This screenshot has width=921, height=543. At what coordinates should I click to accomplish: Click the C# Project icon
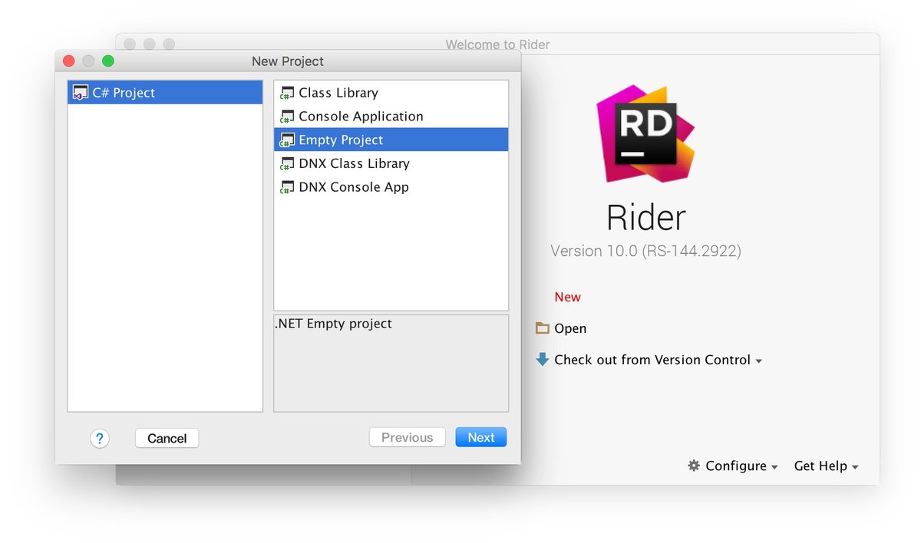(80, 93)
